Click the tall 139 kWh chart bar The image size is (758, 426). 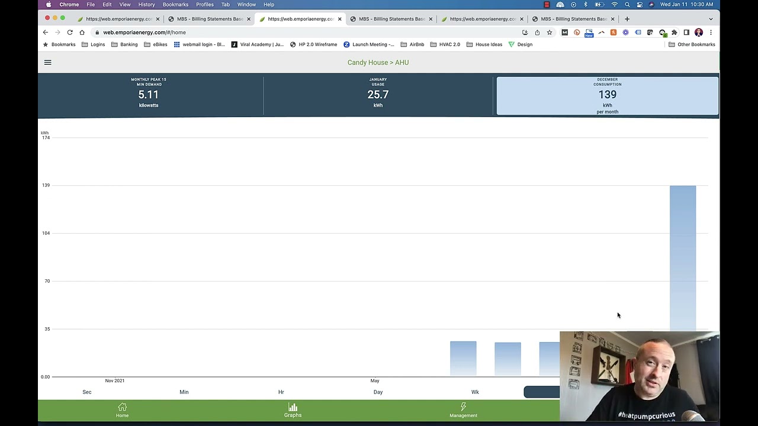(x=683, y=258)
